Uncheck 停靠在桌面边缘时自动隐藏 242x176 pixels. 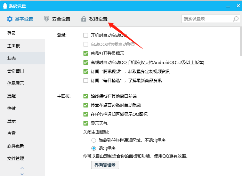[x=86, y=105]
